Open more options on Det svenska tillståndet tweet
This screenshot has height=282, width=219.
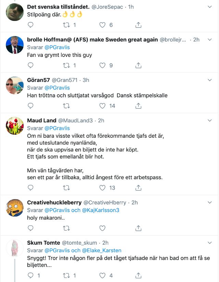coord(210,7)
